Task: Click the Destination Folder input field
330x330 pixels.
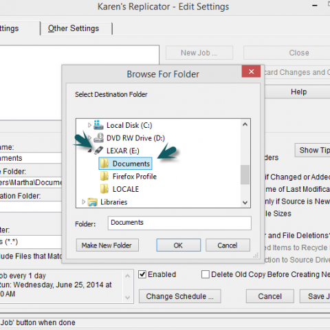Action: click(x=31, y=207)
